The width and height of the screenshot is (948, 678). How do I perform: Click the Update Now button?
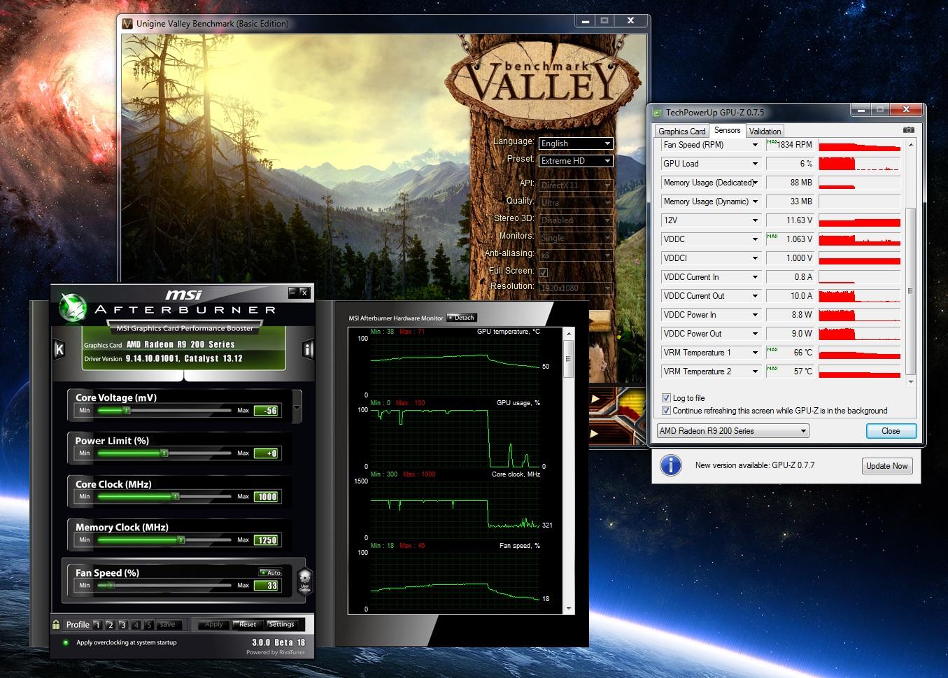(887, 466)
